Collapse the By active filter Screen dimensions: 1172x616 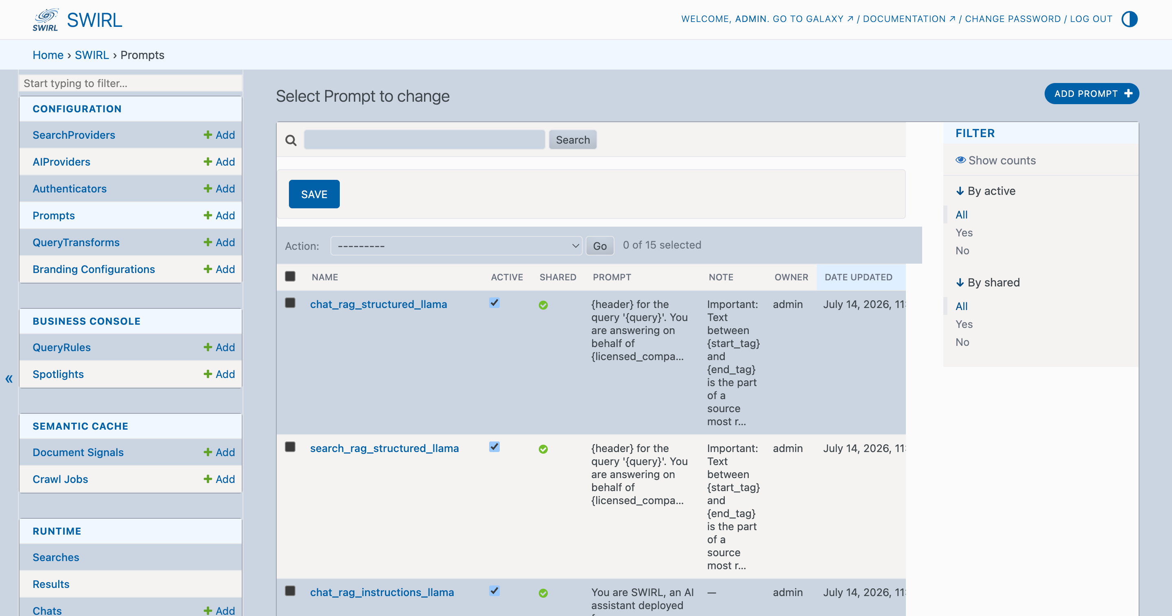coord(986,191)
